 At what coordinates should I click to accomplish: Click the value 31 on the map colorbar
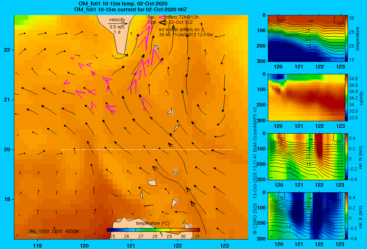197,237
